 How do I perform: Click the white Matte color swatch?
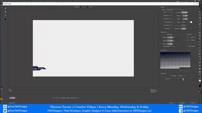[191, 22]
